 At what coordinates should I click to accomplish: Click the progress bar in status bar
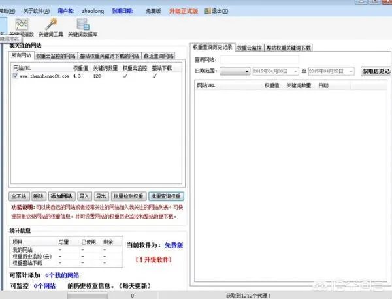[x=88, y=296]
